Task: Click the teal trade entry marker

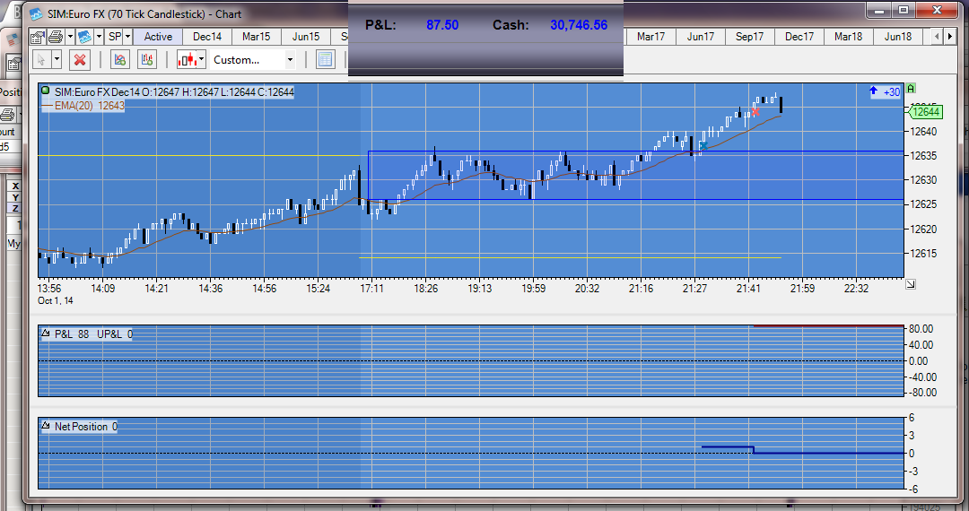Action: 703,145
